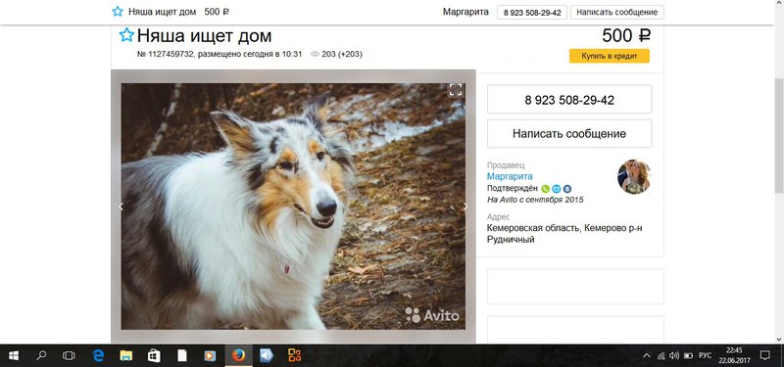
Task: Click the '500 ₽' price under the header
Action: point(626,35)
